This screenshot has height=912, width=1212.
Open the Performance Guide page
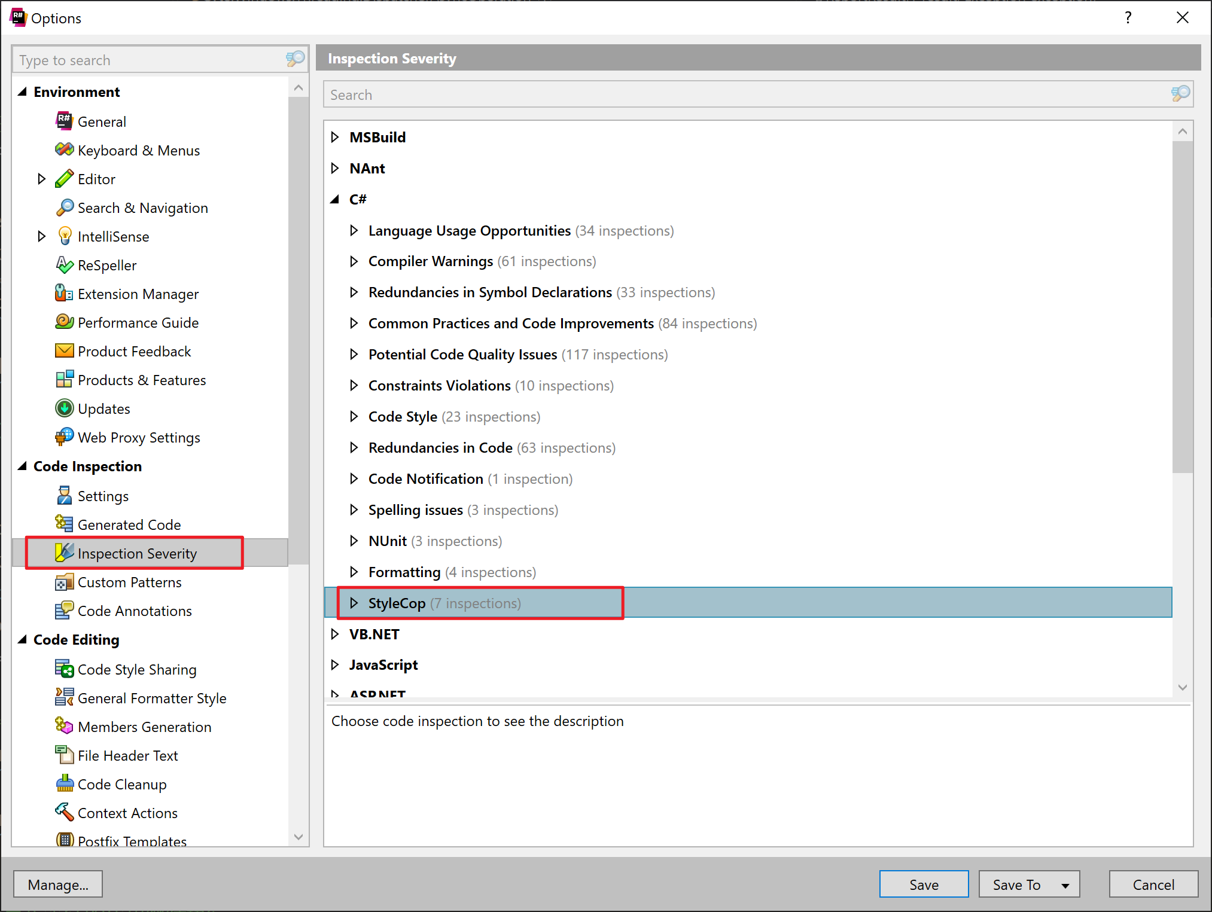click(138, 322)
